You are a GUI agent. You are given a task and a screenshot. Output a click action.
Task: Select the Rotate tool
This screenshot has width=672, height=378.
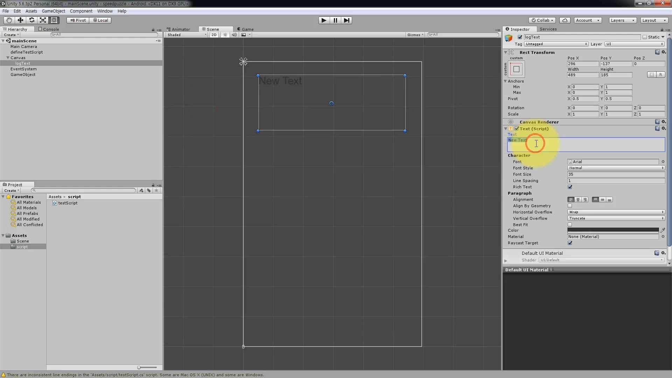pyautogui.click(x=31, y=20)
